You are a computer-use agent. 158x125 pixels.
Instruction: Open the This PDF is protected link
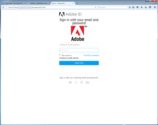click(91, 55)
